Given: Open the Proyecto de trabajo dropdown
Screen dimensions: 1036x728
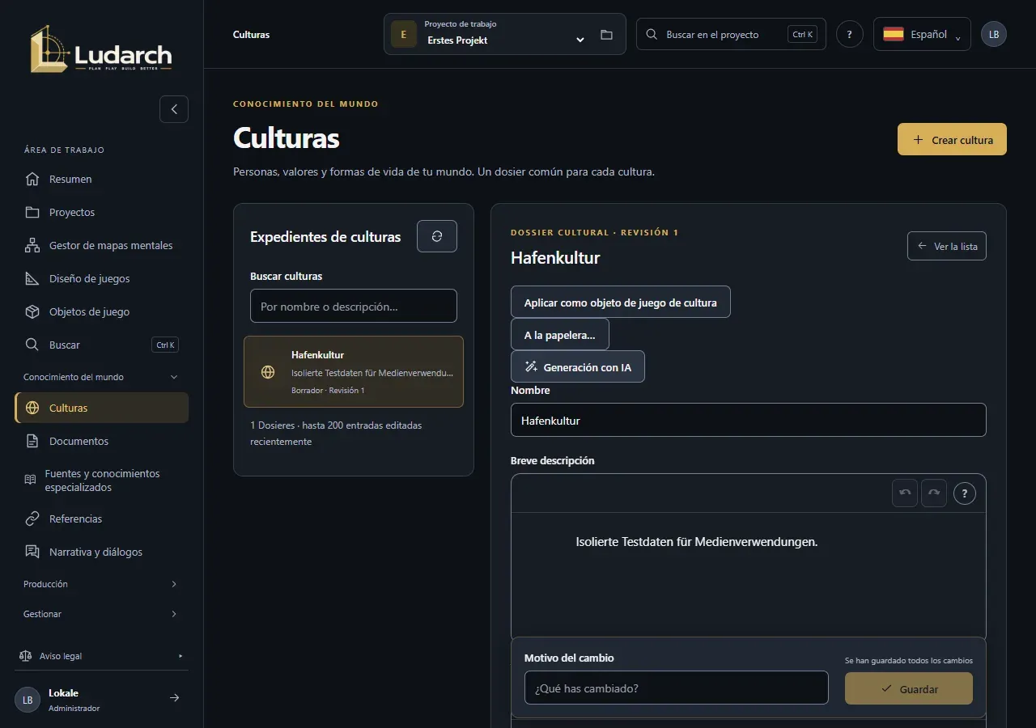Looking at the screenshot, I should pos(505,34).
